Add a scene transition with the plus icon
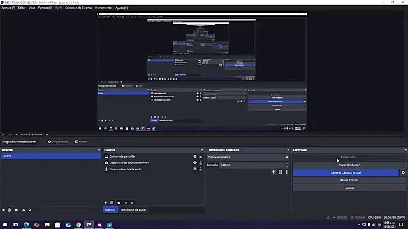 273,172
